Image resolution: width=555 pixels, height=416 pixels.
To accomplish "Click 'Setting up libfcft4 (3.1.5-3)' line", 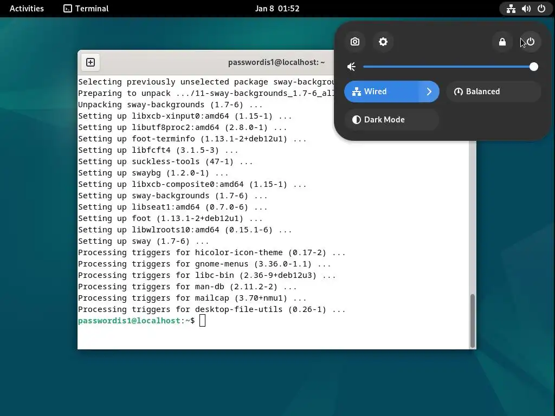I will pos(158,151).
